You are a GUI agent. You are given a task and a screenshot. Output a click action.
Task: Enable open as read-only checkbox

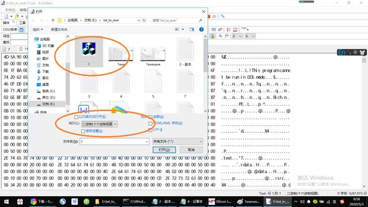76,117
